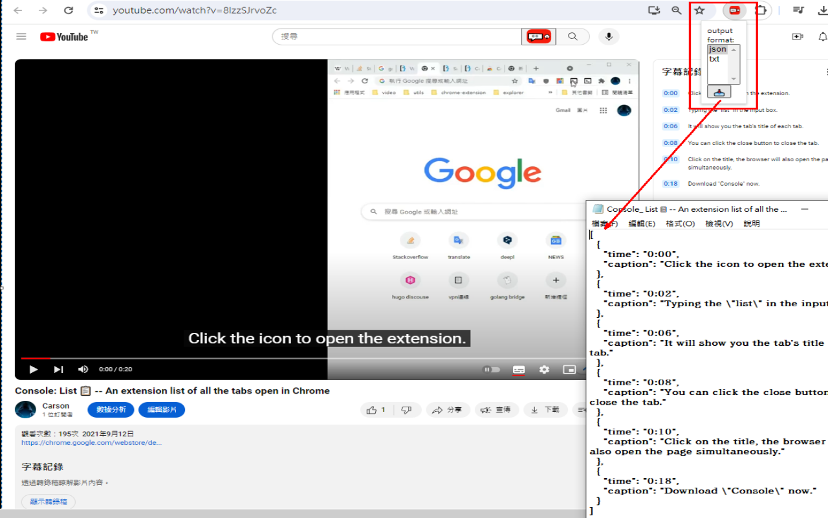Toggle subtitles with the CC icon

(x=518, y=369)
